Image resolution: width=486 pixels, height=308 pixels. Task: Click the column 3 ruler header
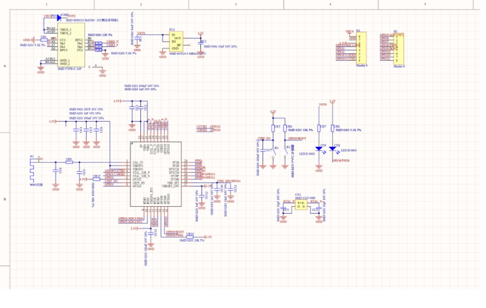(235, 4)
